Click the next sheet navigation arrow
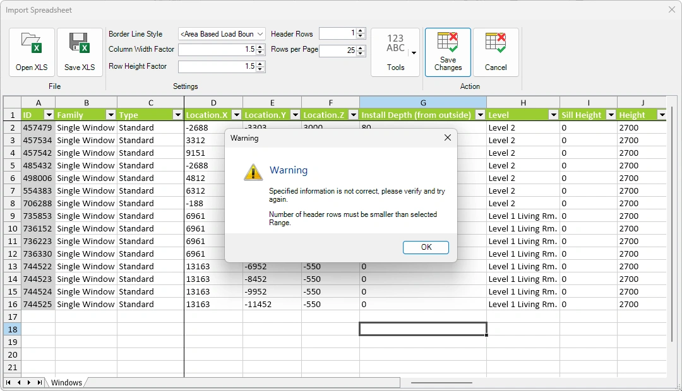This screenshot has height=391, width=682. 30,382
